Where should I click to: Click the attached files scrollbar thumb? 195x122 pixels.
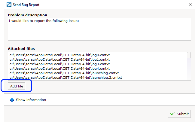point(189,55)
